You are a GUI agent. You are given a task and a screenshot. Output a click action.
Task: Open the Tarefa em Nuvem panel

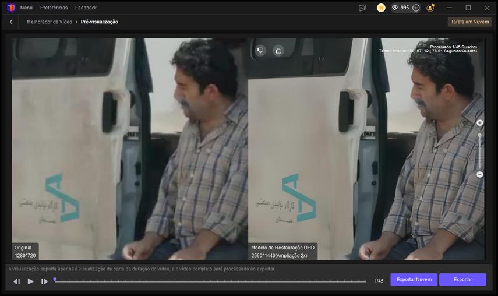469,22
